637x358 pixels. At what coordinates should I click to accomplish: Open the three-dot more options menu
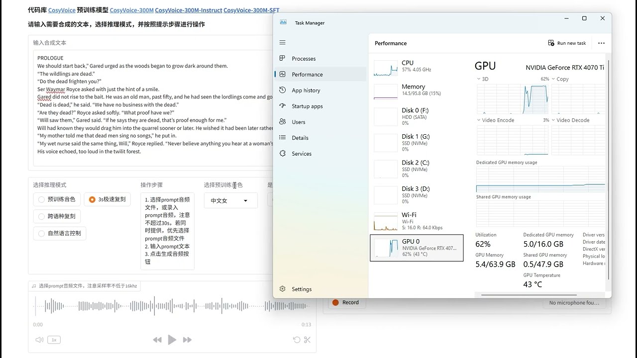601,43
